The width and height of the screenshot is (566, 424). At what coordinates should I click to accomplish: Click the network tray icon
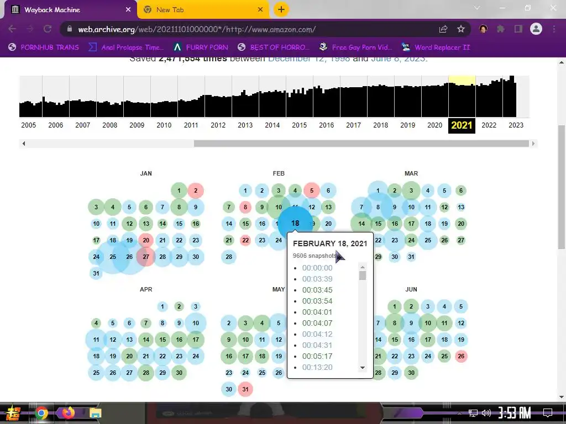473,413
